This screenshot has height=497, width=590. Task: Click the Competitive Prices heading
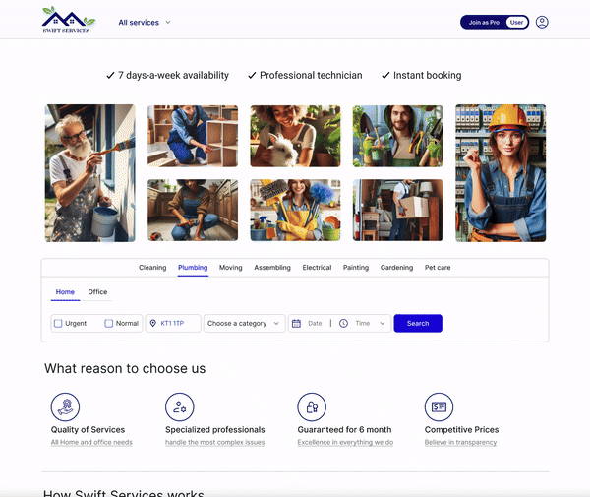(x=461, y=430)
